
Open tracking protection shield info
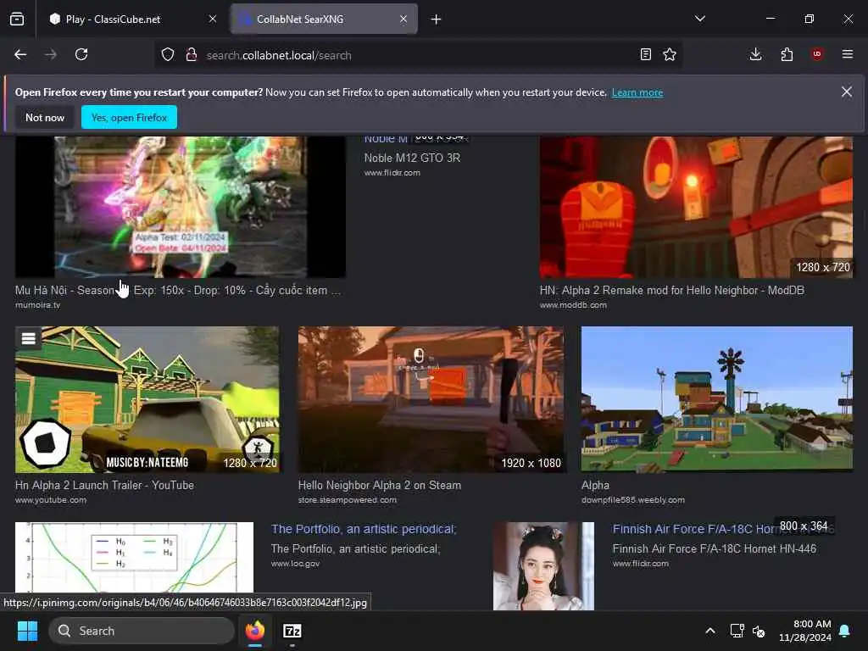168,54
